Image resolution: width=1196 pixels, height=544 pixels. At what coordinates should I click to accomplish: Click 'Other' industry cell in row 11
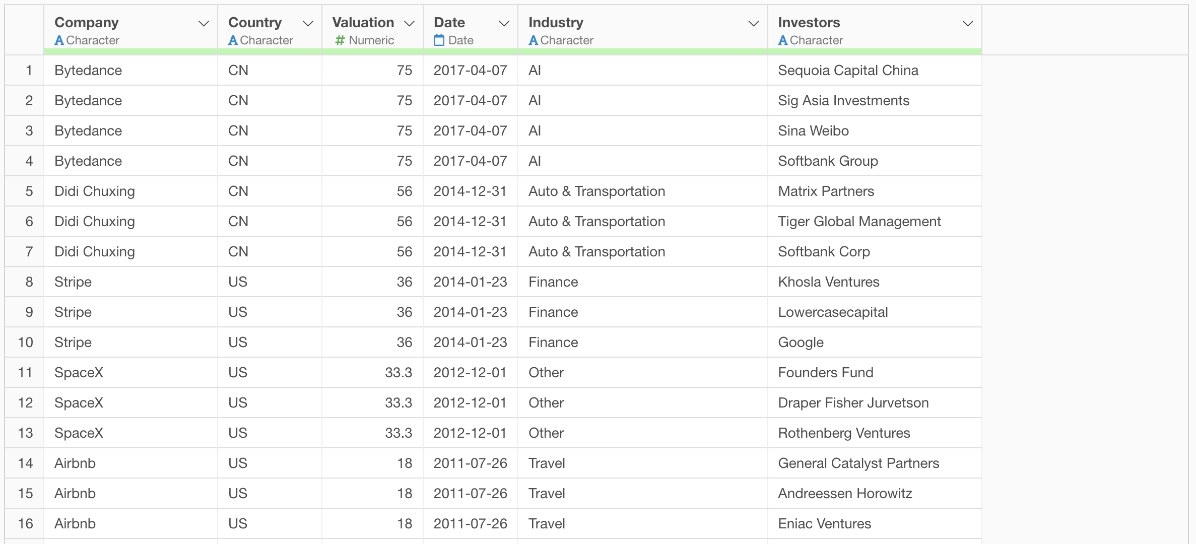(643, 373)
